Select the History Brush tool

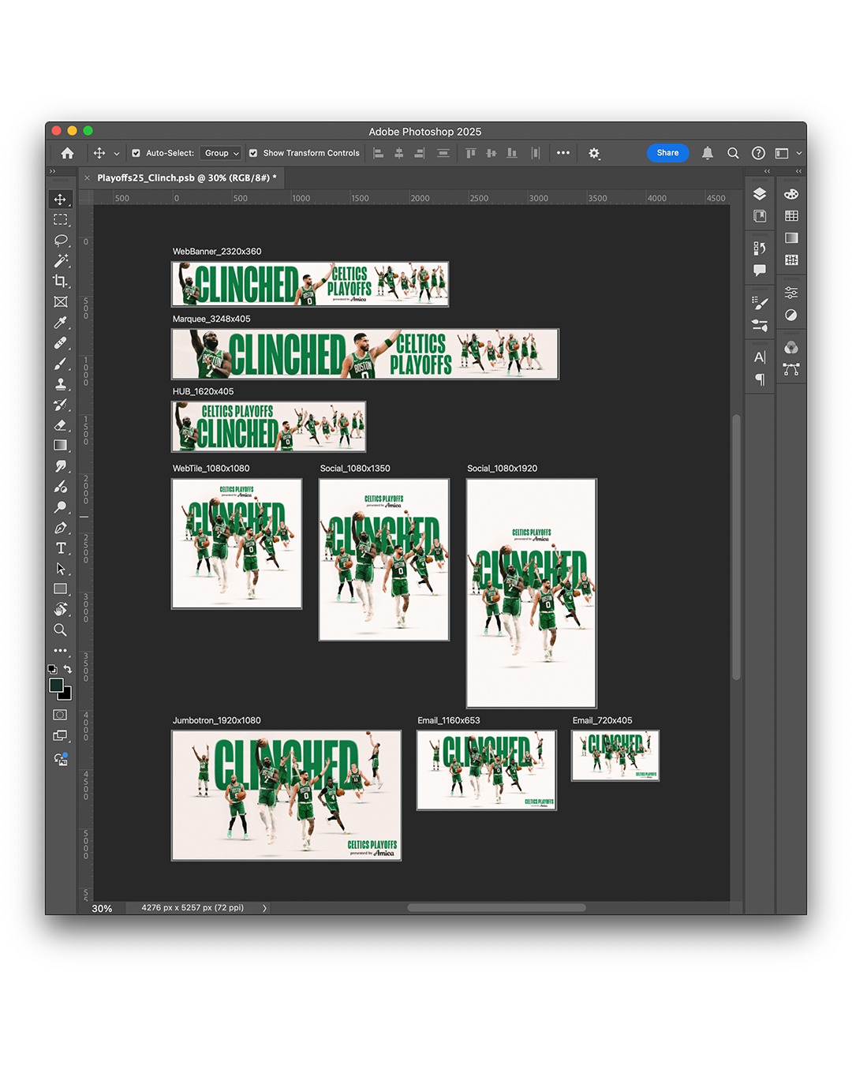point(60,405)
